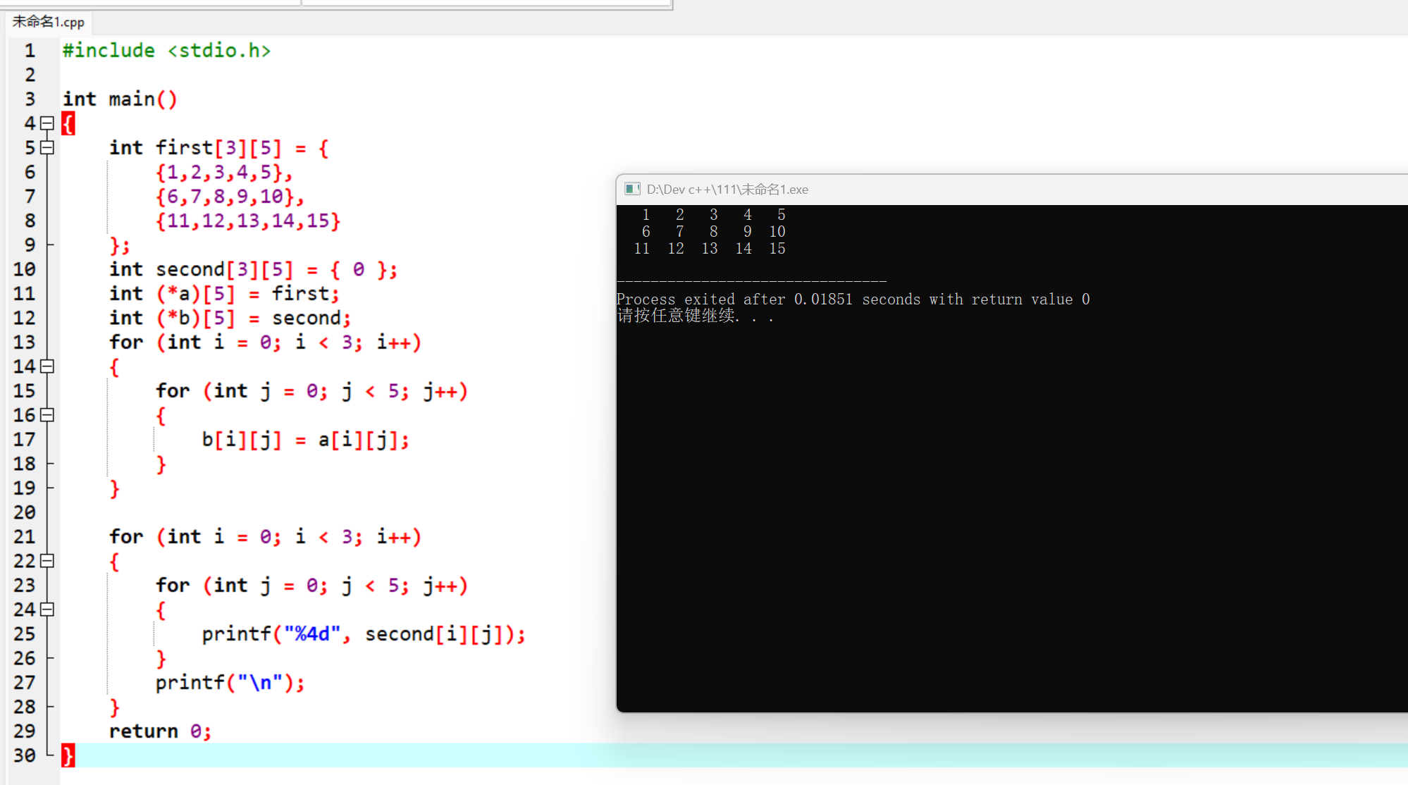Click the int second[3][5] declaration line
This screenshot has height=785, width=1408.
253,270
